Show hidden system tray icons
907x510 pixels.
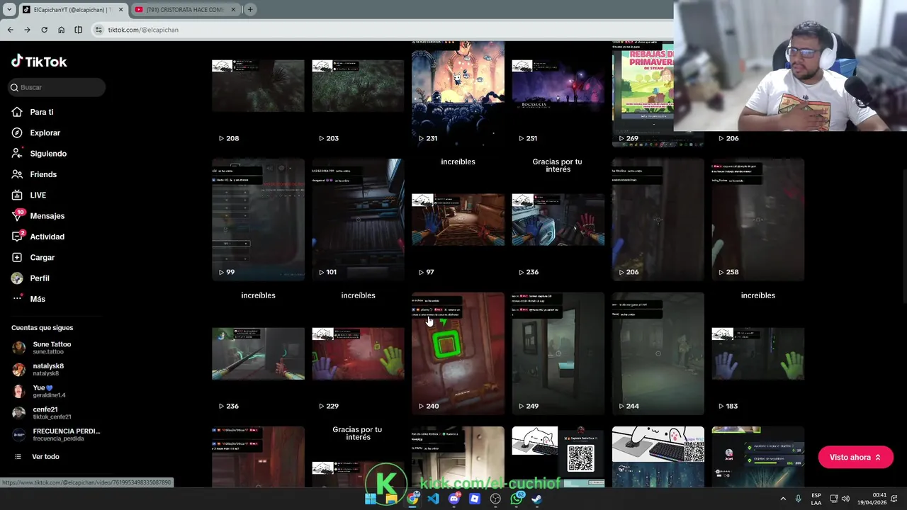click(x=783, y=499)
